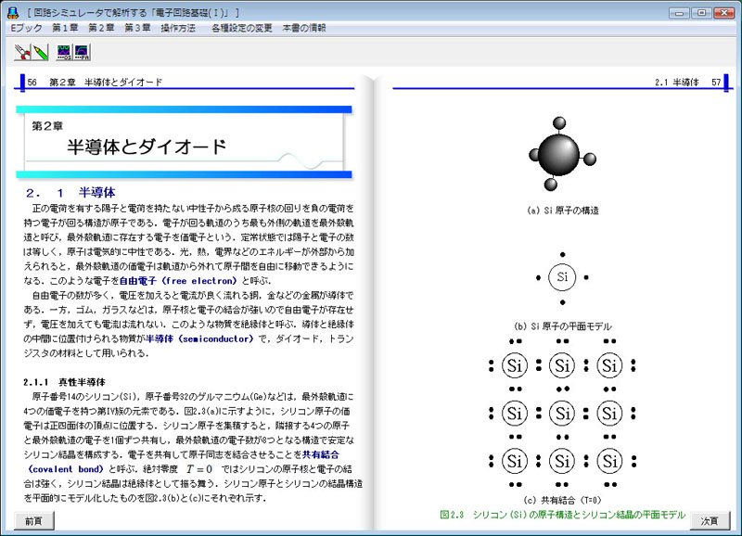Go to next page with 次頁 button

710,521
